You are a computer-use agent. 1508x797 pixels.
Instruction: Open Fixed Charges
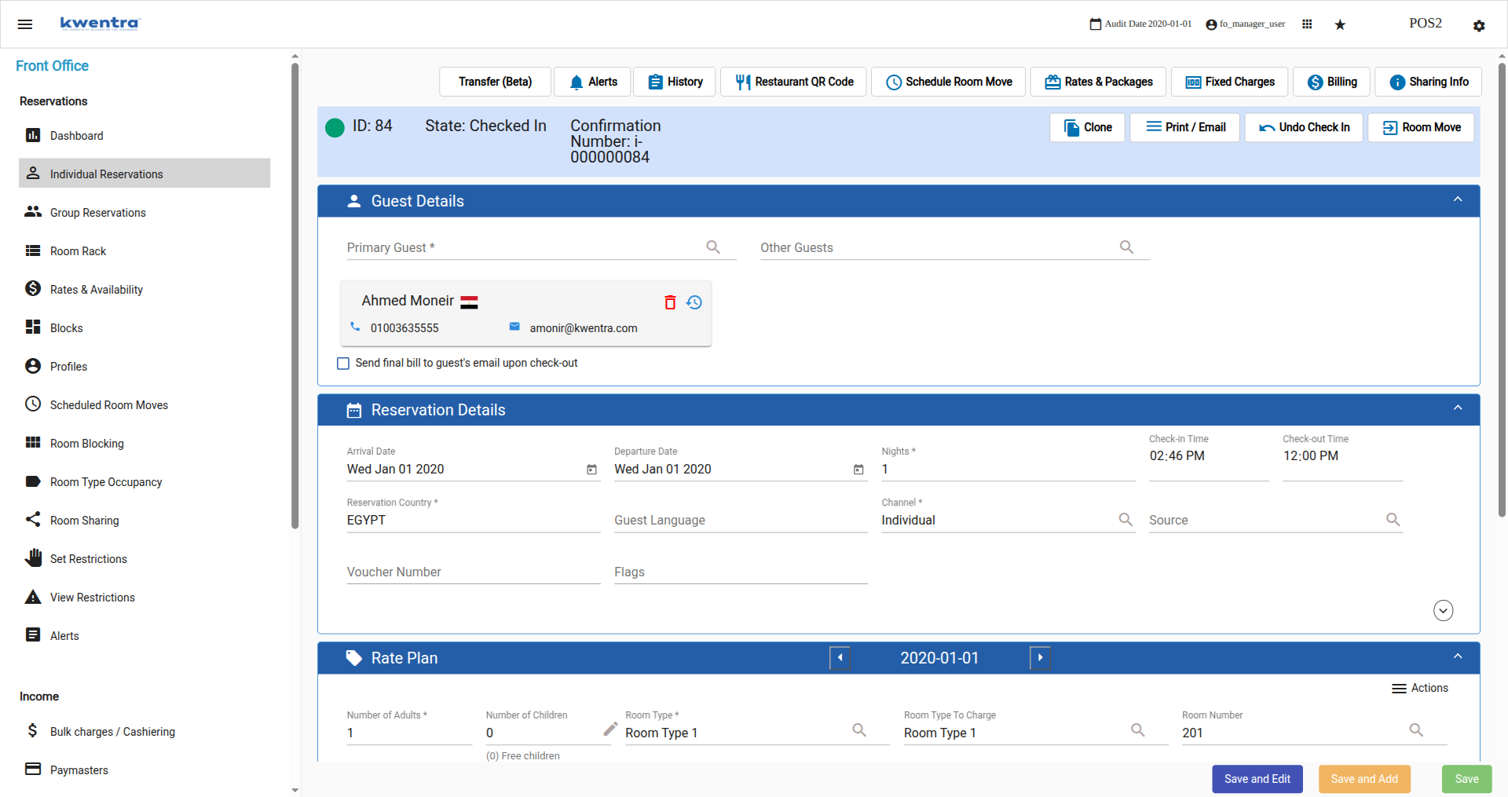coord(1229,82)
